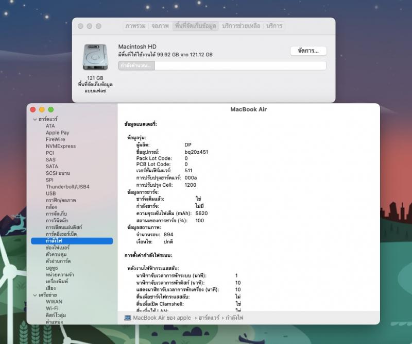Click ฮาร์ดแวร์ in the bottom path bar
The height and width of the screenshot is (344, 412).
(x=209, y=318)
